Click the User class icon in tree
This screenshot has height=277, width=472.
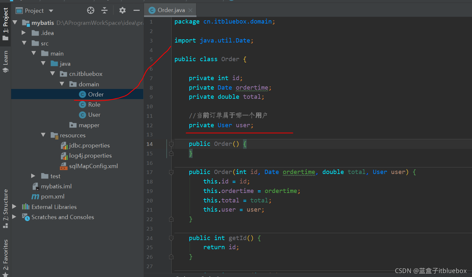click(x=83, y=115)
